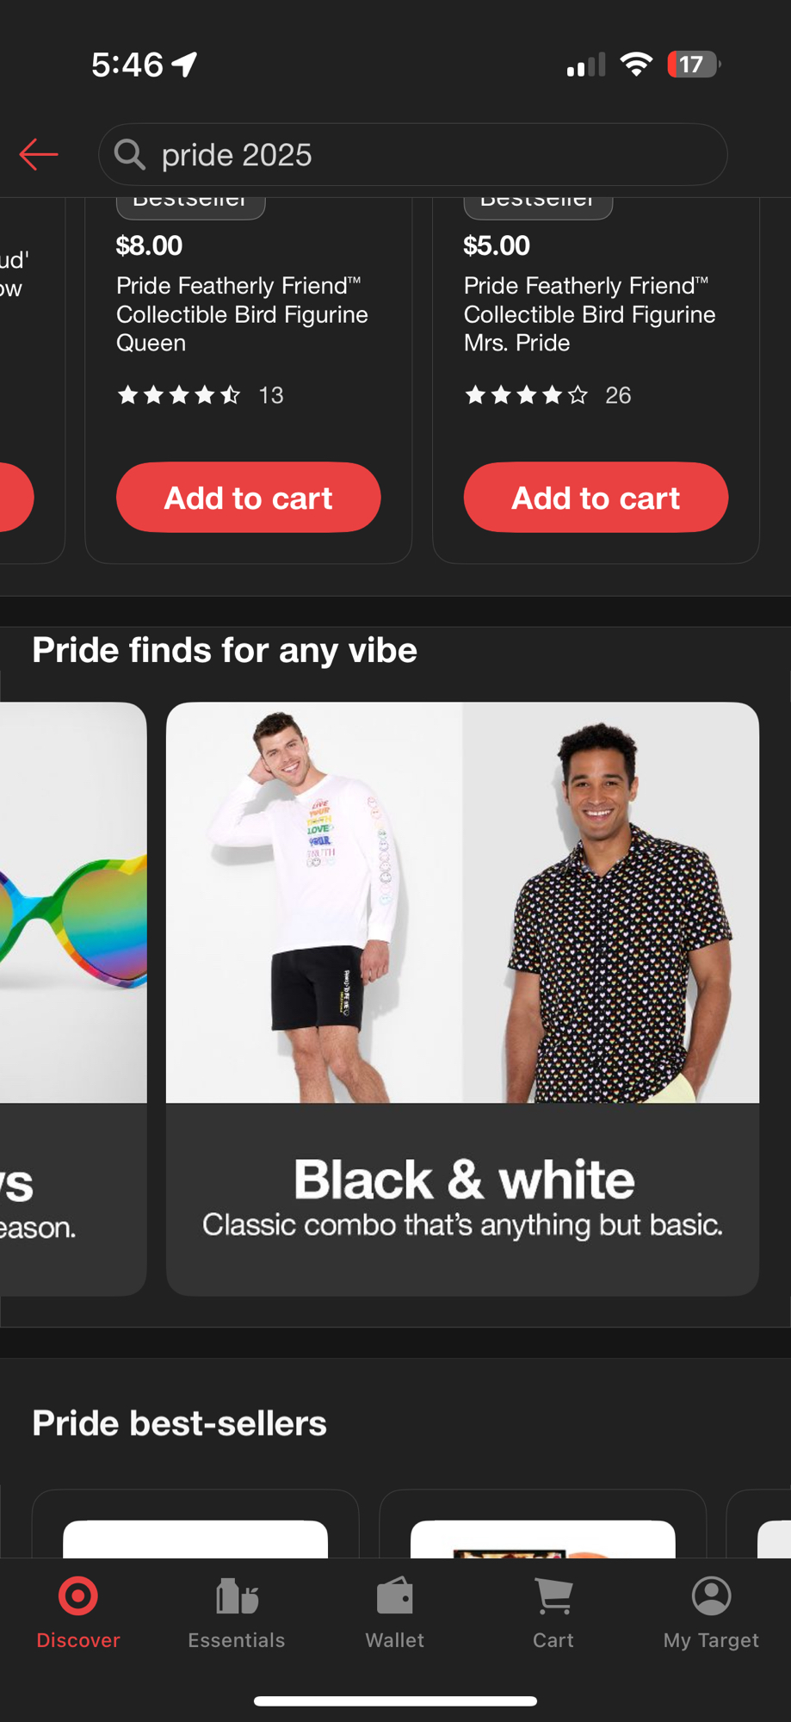Open the Discover bullseye tab icon
The image size is (791, 1722).
(78, 1596)
